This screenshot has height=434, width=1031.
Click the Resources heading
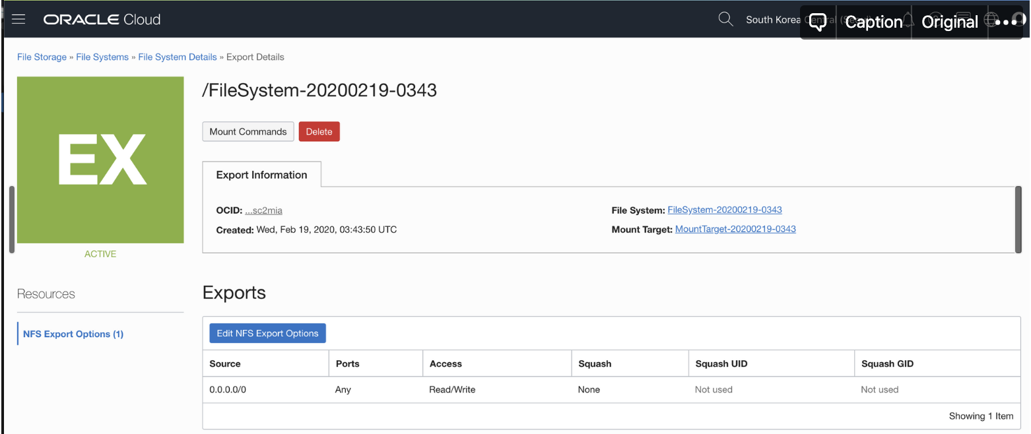click(46, 294)
